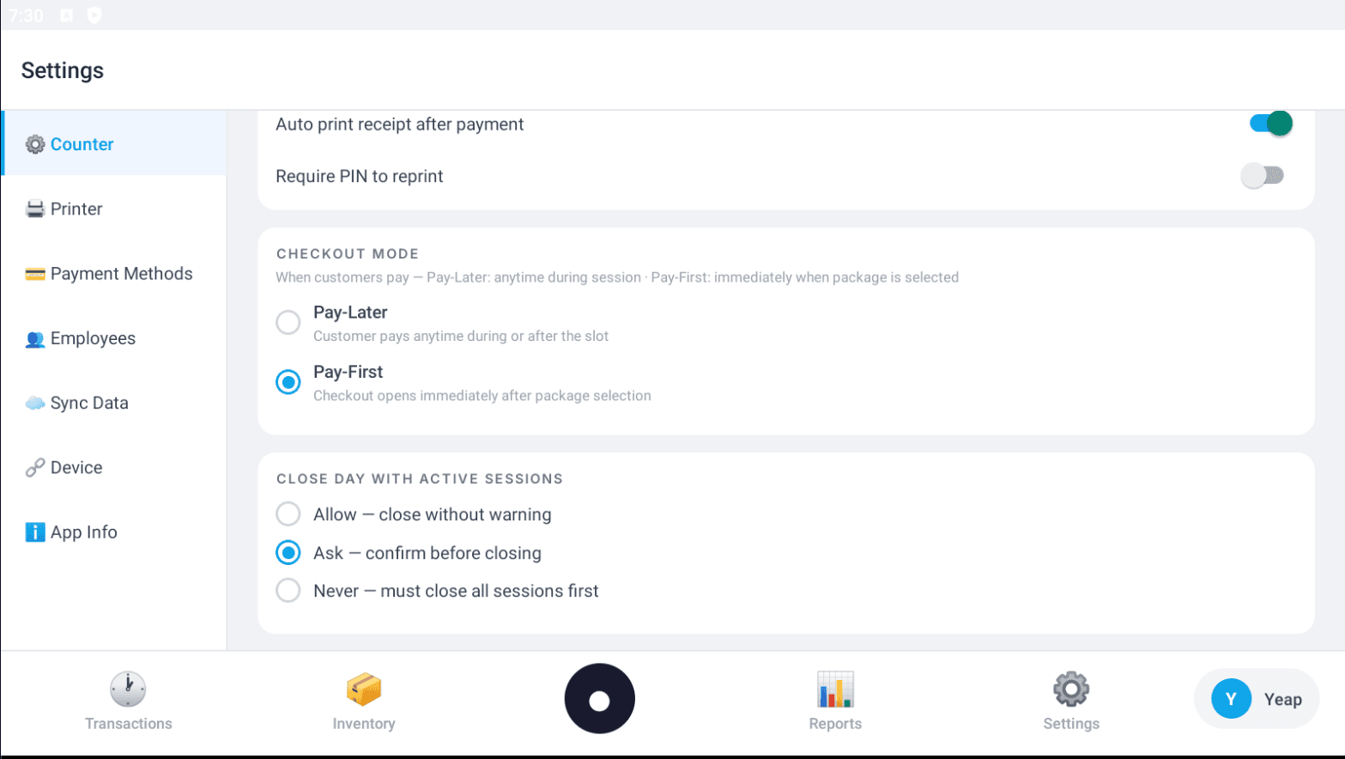Click the App Info icon
The image size is (1345, 759).
35,532
